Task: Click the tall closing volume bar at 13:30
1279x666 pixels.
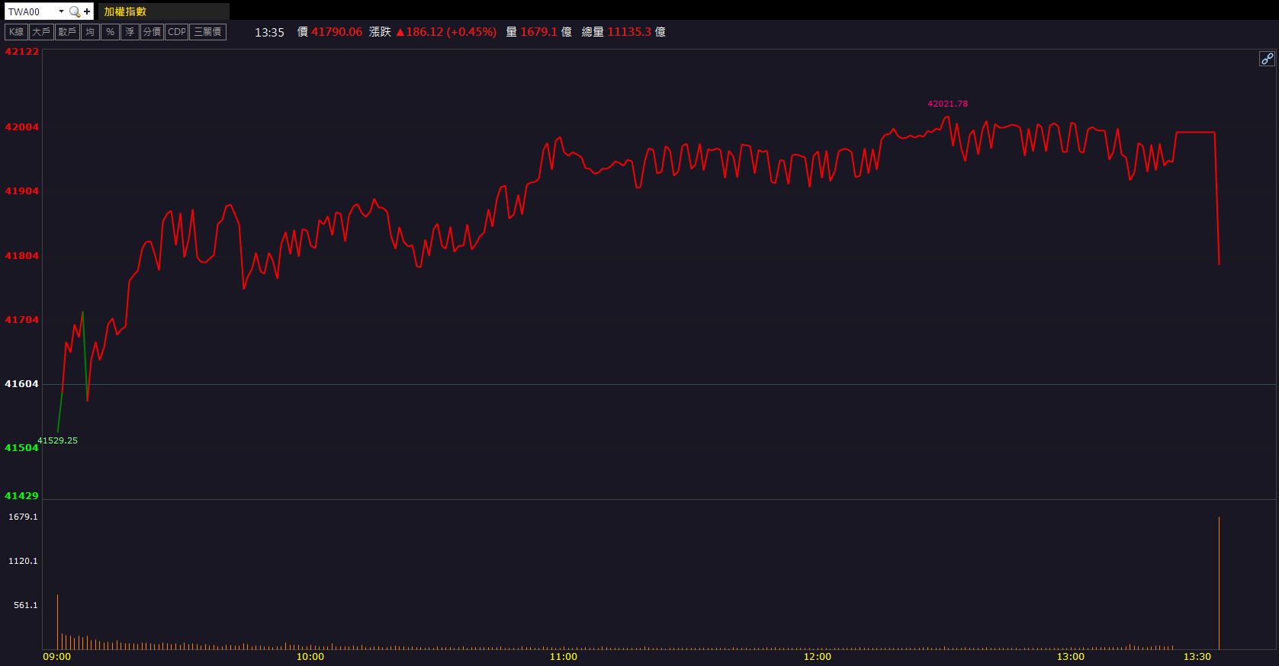Action: coord(1219,583)
